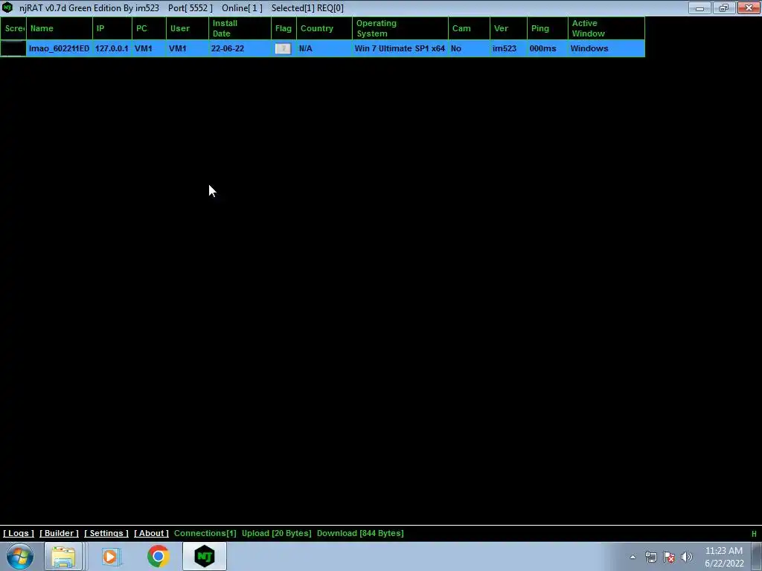Screen dimensions: 762x571
Task: Open the About link in bottom bar
Action: tap(151, 533)
